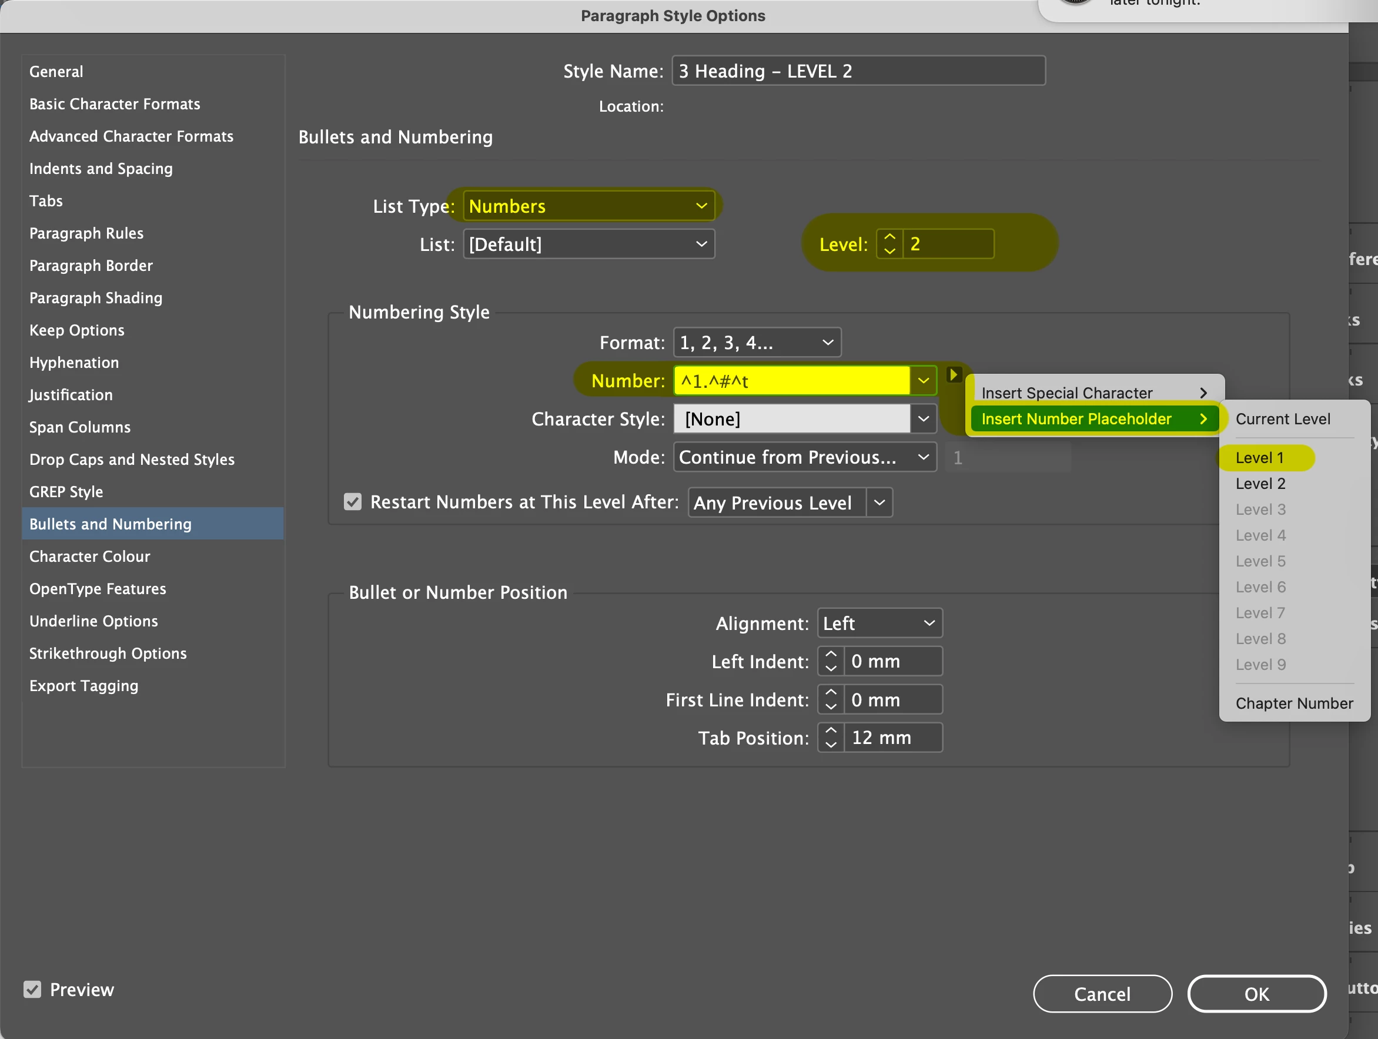Expand the Character Style dropdown
Image resolution: width=1378 pixels, height=1039 pixels.
[x=923, y=419]
